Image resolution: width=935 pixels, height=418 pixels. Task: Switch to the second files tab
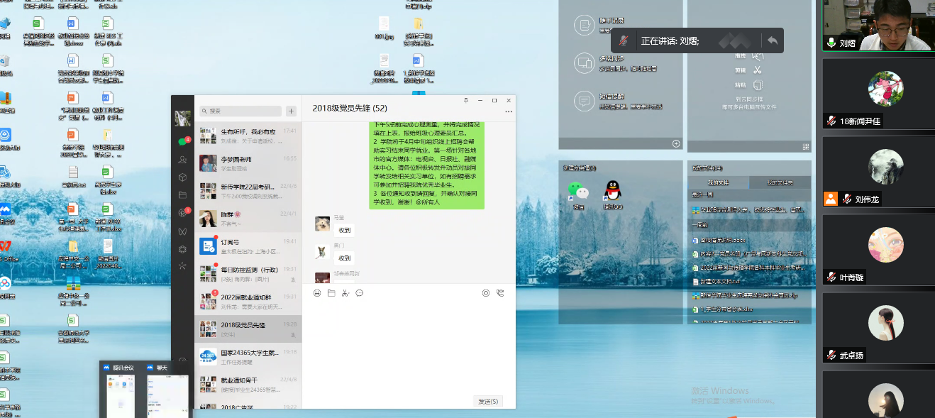coord(780,182)
